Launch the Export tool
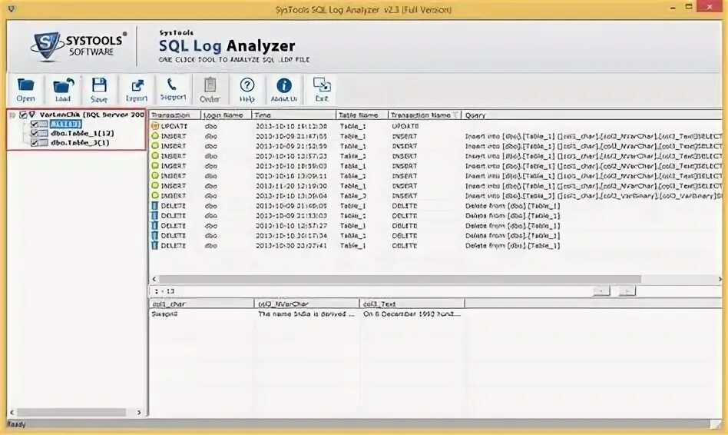 coord(137,89)
